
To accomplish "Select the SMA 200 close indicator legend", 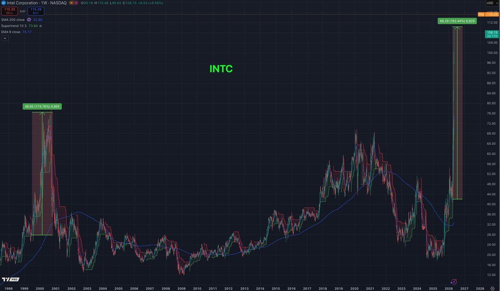I will click(13, 20).
